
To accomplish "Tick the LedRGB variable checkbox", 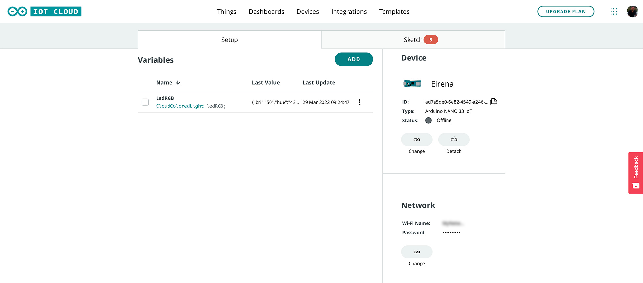I will 145,102.
